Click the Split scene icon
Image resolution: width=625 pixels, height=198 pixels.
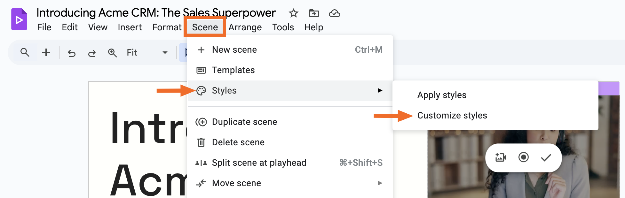pos(201,163)
